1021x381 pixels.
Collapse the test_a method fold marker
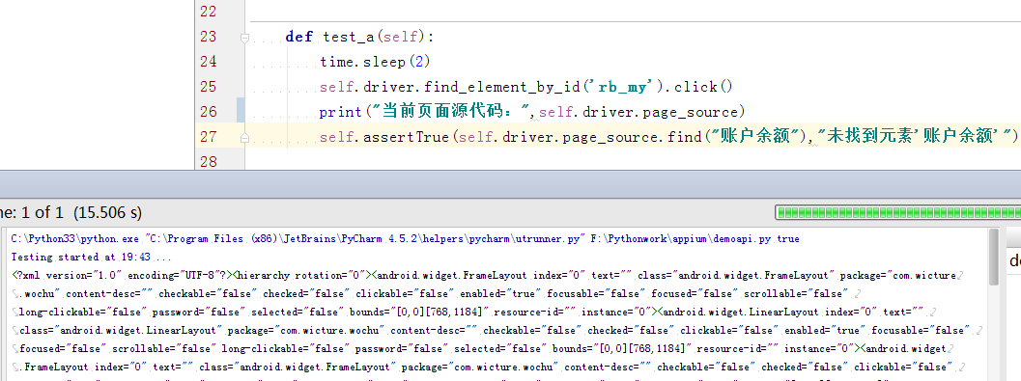(x=244, y=38)
